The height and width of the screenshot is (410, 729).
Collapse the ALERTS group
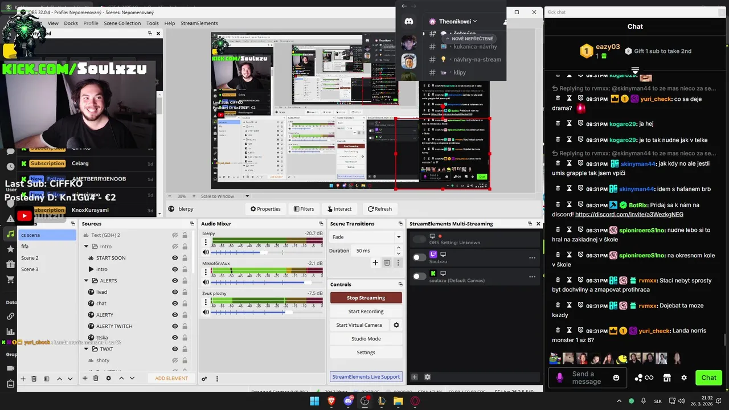click(x=87, y=281)
